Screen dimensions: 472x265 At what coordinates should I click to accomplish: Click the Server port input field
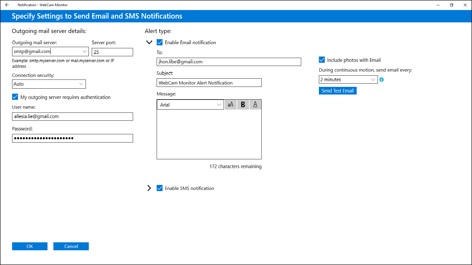click(x=112, y=52)
